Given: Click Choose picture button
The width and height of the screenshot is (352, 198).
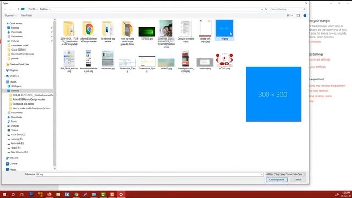Looking at the screenshot, I should [x=277, y=180].
